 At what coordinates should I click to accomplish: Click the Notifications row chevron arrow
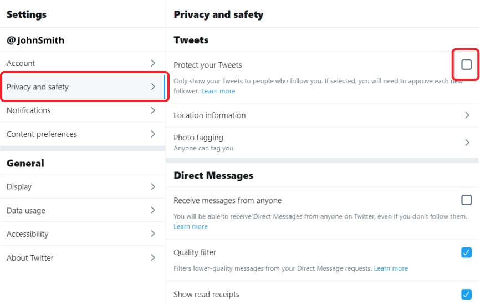coord(153,110)
